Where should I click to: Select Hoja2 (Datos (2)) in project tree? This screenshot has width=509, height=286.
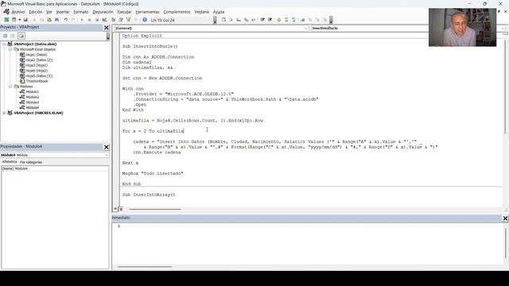(39, 60)
